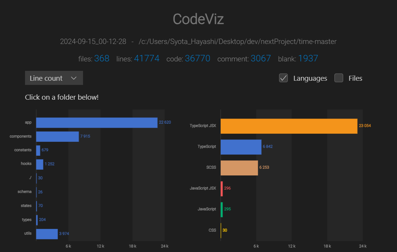
Task: Click the files count value 368
Action: pos(102,58)
